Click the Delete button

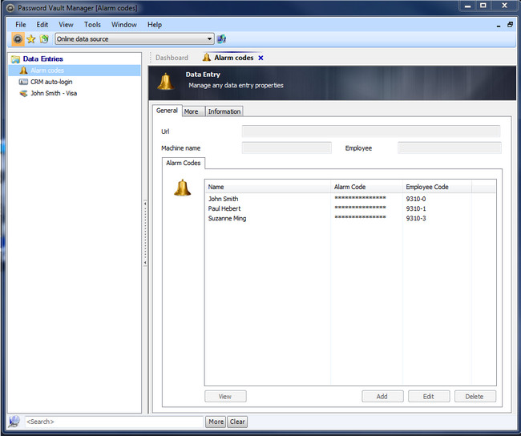tap(475, 397)
